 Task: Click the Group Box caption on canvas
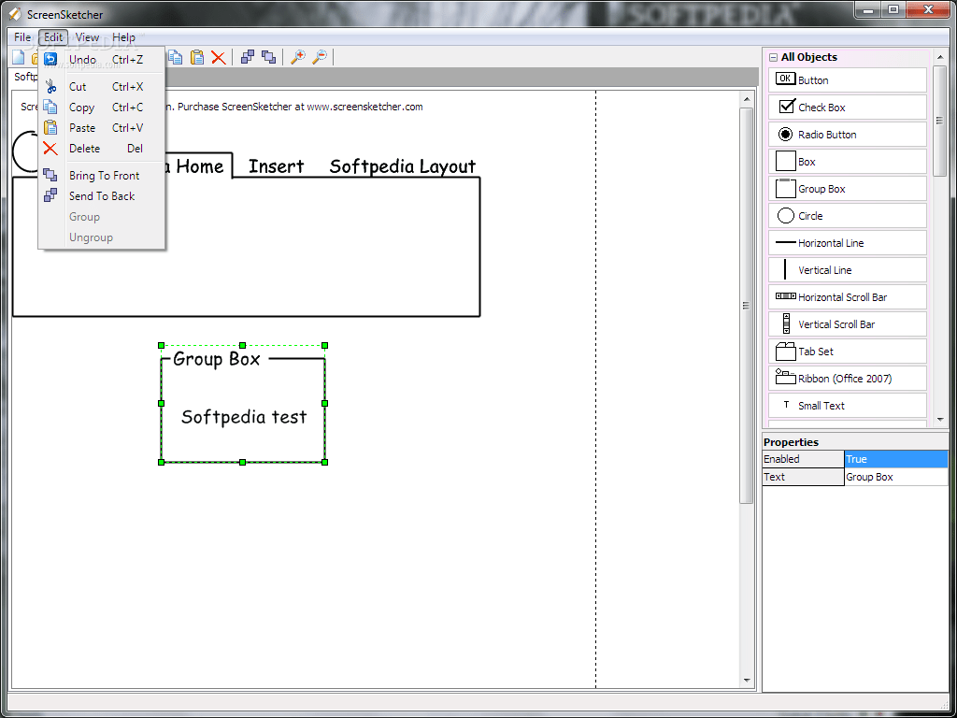[217, 358]
